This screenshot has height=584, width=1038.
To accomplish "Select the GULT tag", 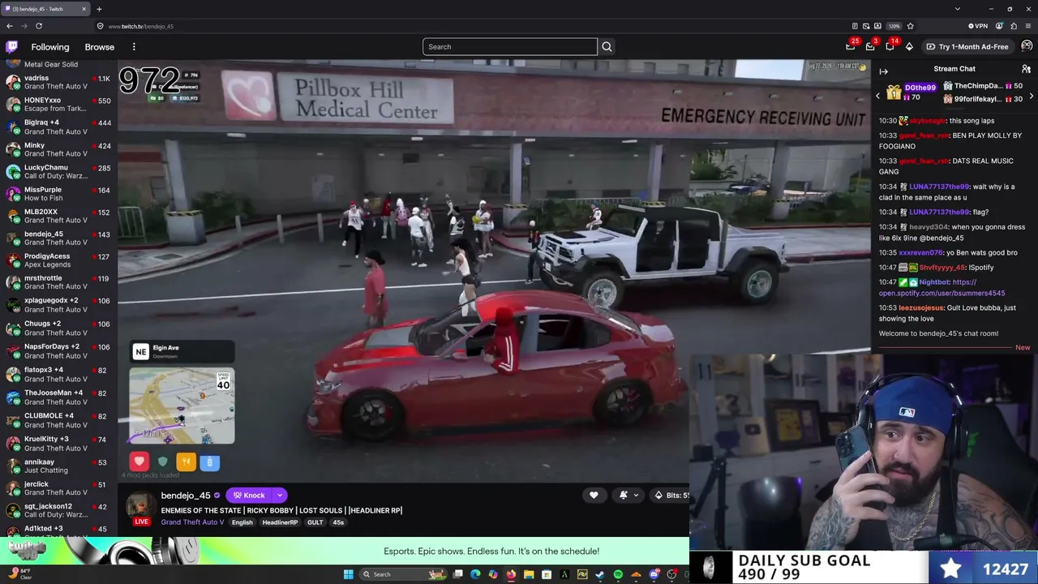I will click(315, 522).
